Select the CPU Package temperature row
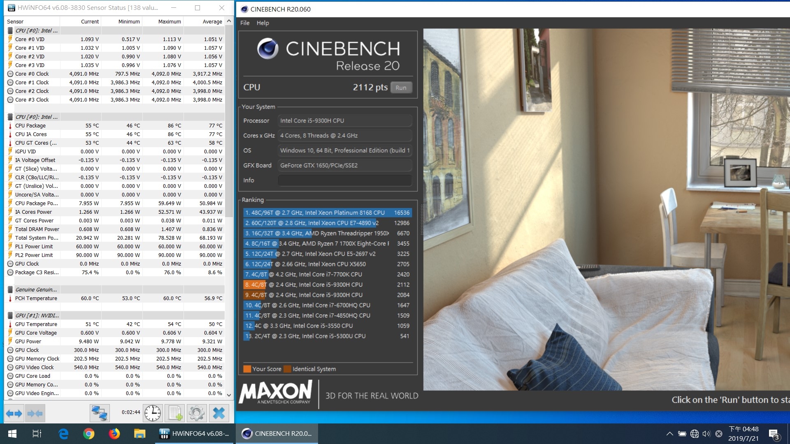The height and width of the screenshot is (444, 790). pyautogui.click(x=115, y=125)
